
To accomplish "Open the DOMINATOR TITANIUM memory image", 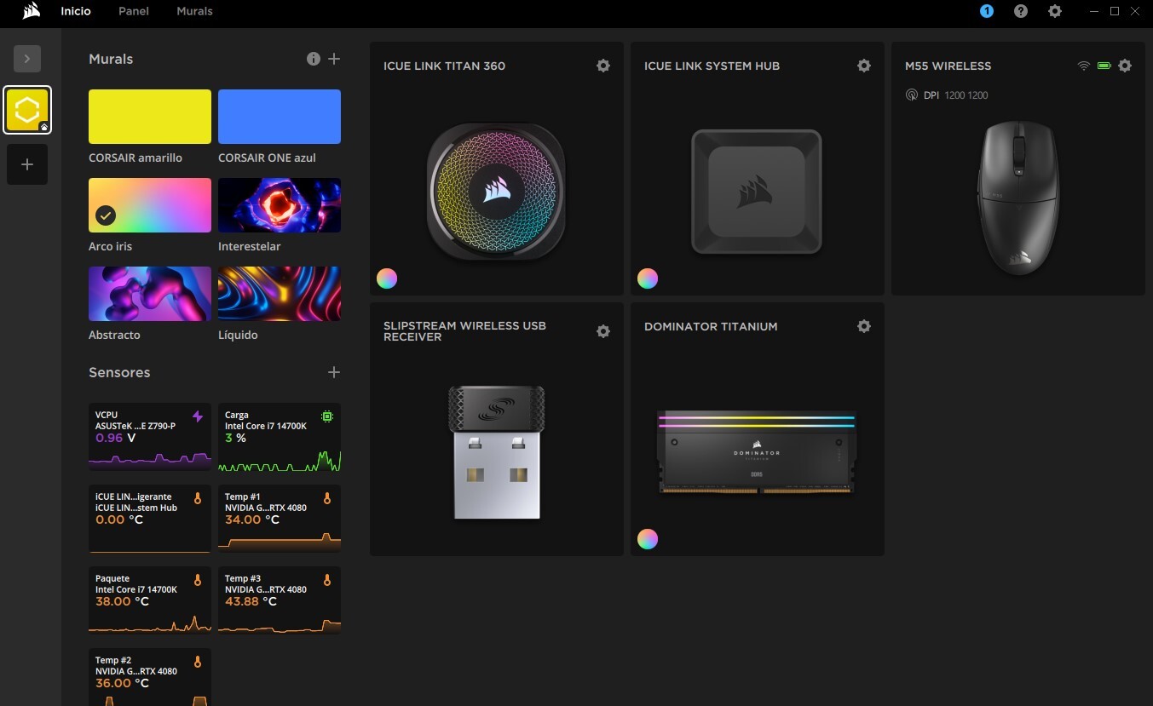I will pyautogui.click(x=757, y=452).
